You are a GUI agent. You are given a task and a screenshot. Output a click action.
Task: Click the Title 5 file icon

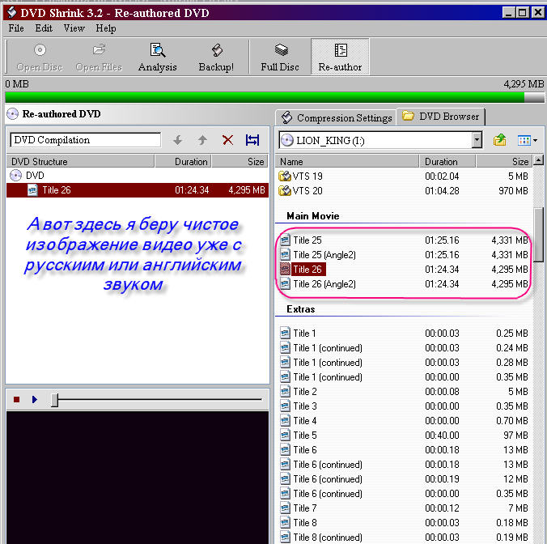click(285, 436)
